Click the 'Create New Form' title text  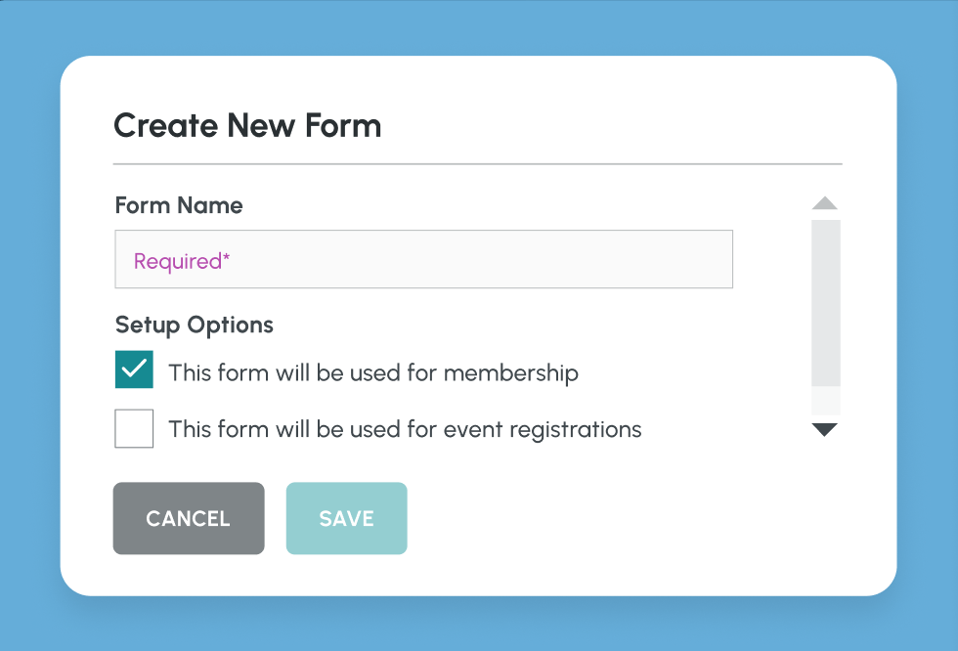pos(247,125)
